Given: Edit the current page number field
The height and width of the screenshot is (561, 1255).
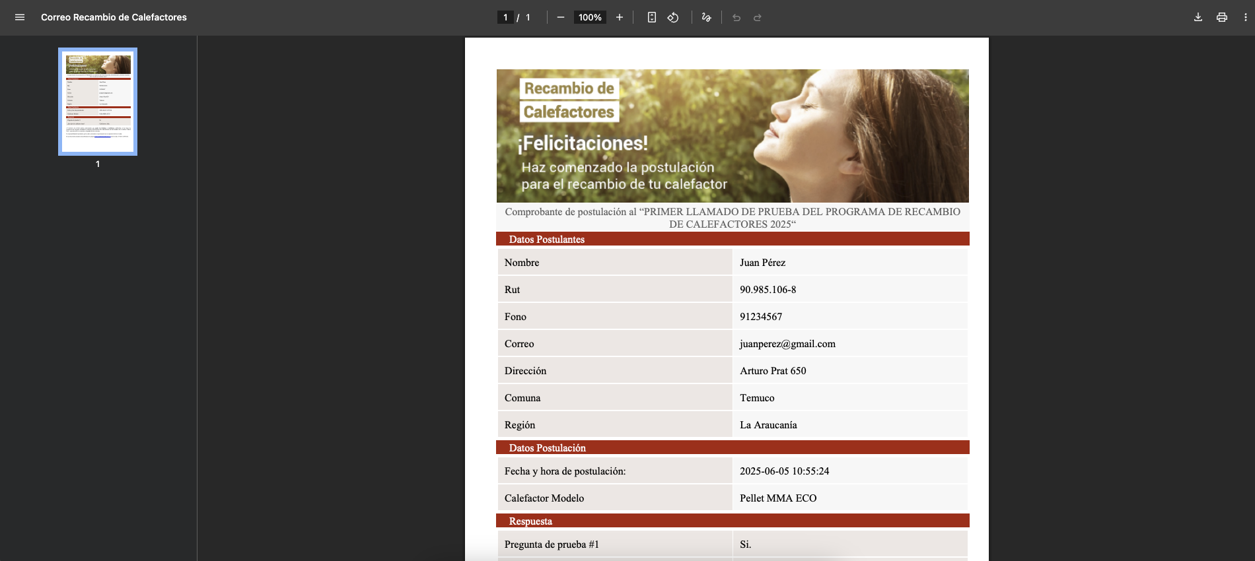Looking at the screenshot, I should point(505,17).
